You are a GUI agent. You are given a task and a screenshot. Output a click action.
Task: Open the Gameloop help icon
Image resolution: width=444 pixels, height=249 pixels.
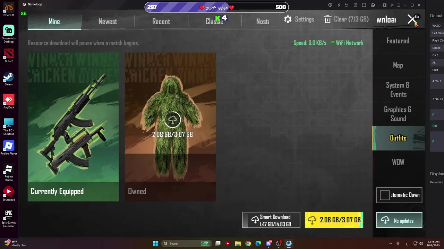pos(330,5)
